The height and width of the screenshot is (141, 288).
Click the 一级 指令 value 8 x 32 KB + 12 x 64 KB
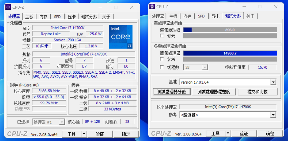click(x=112, y=97)
